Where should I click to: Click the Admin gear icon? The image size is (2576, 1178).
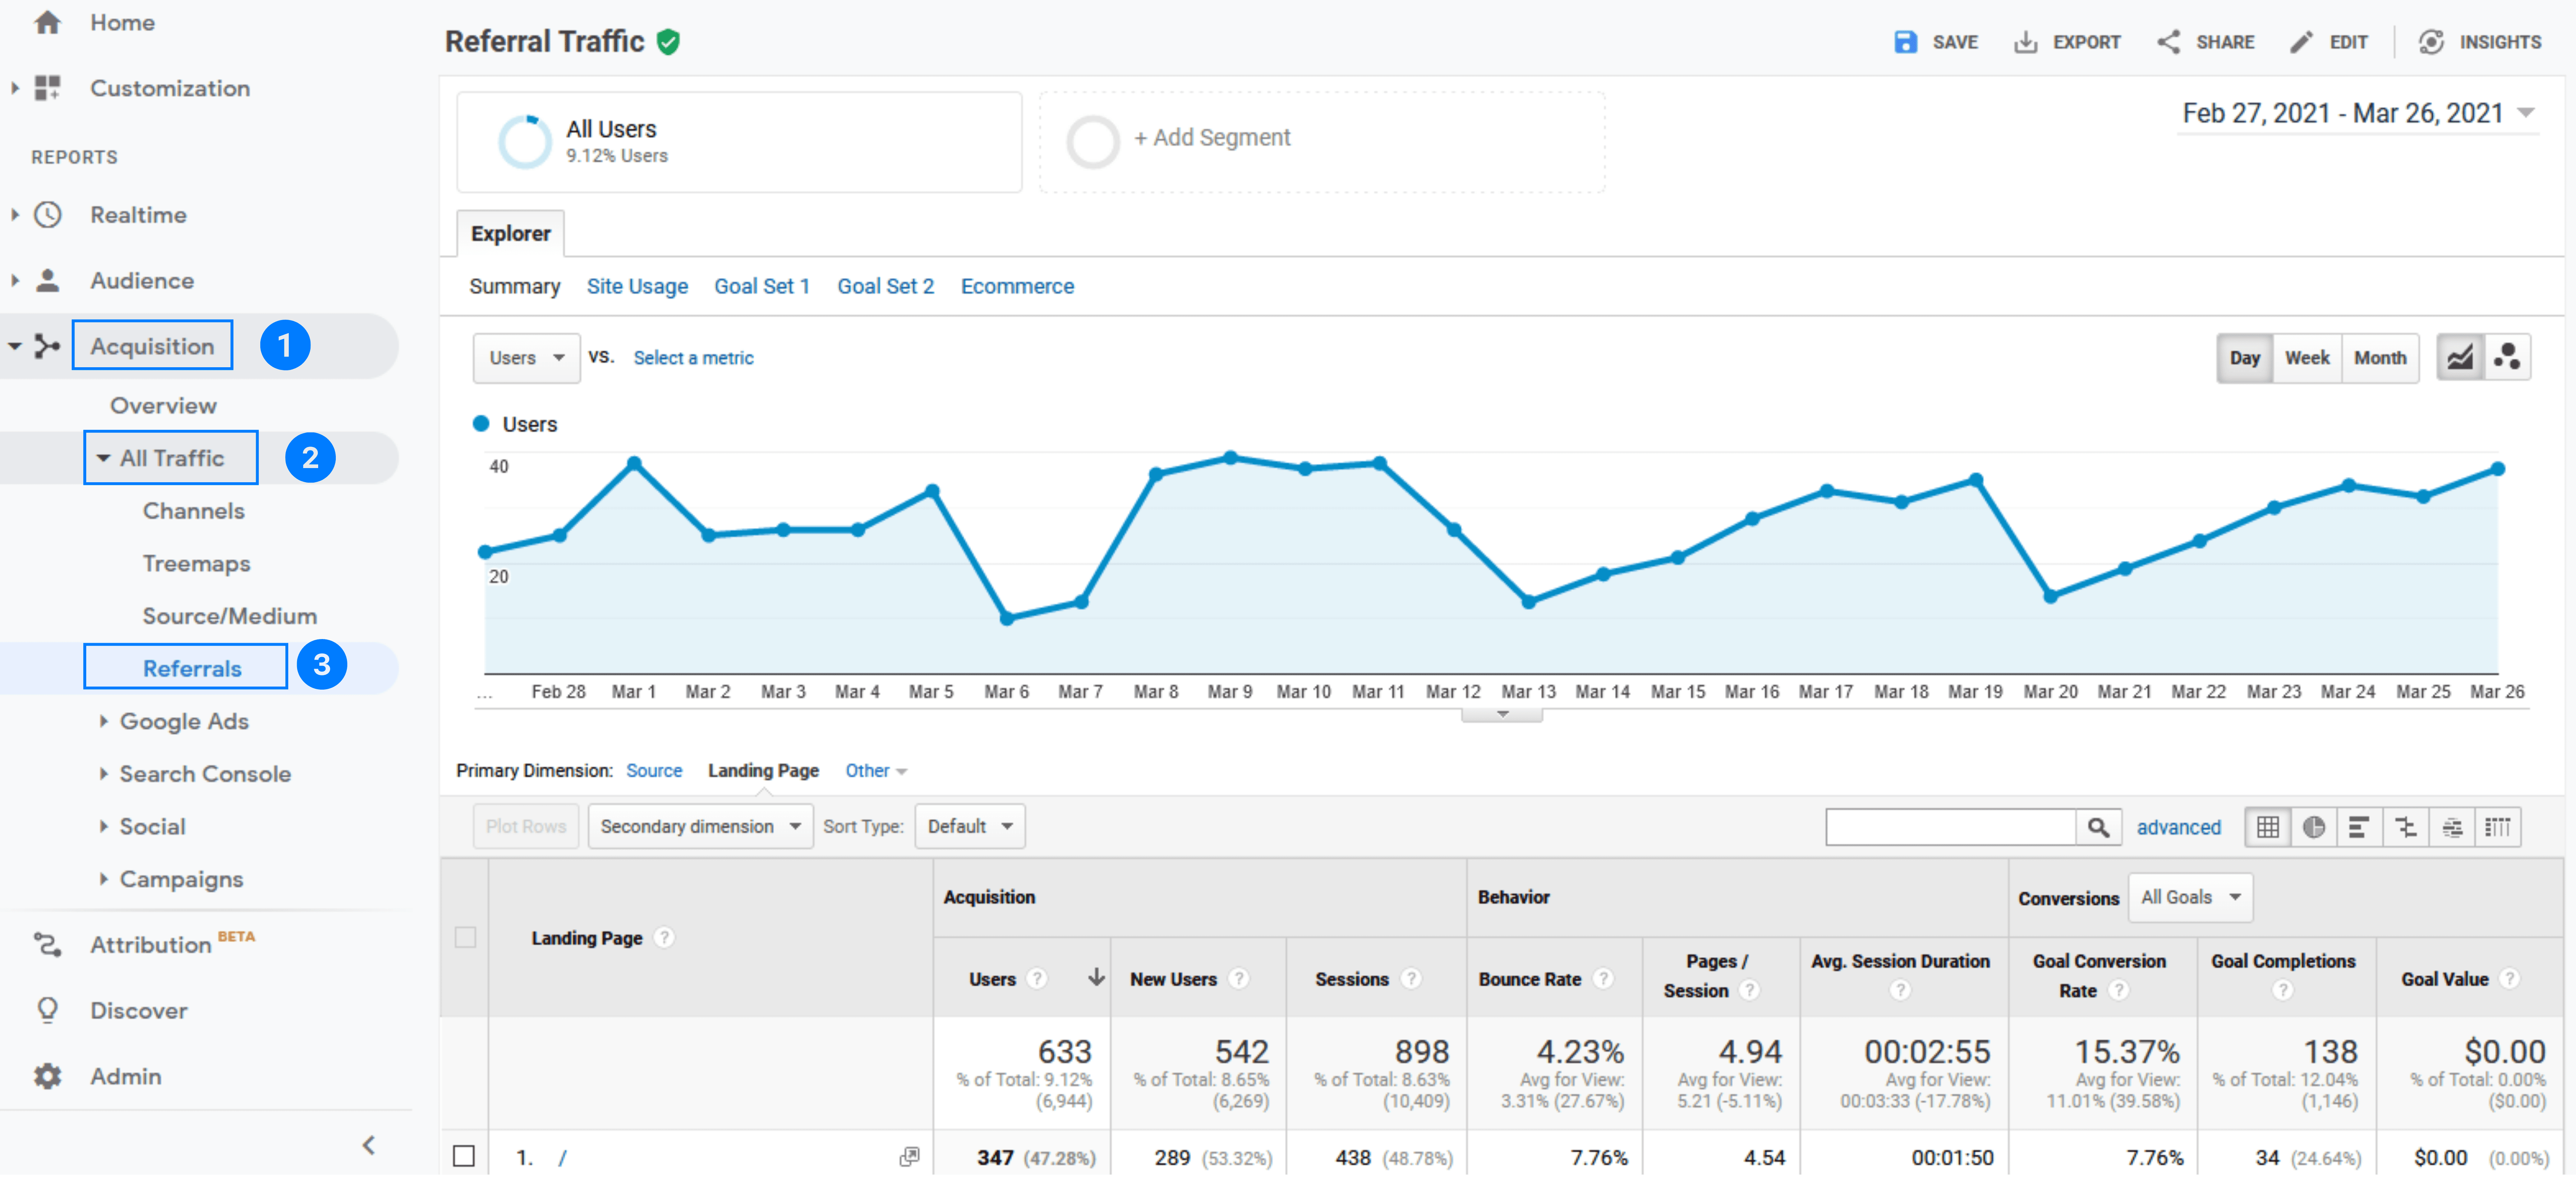(x=47, y=1076)
